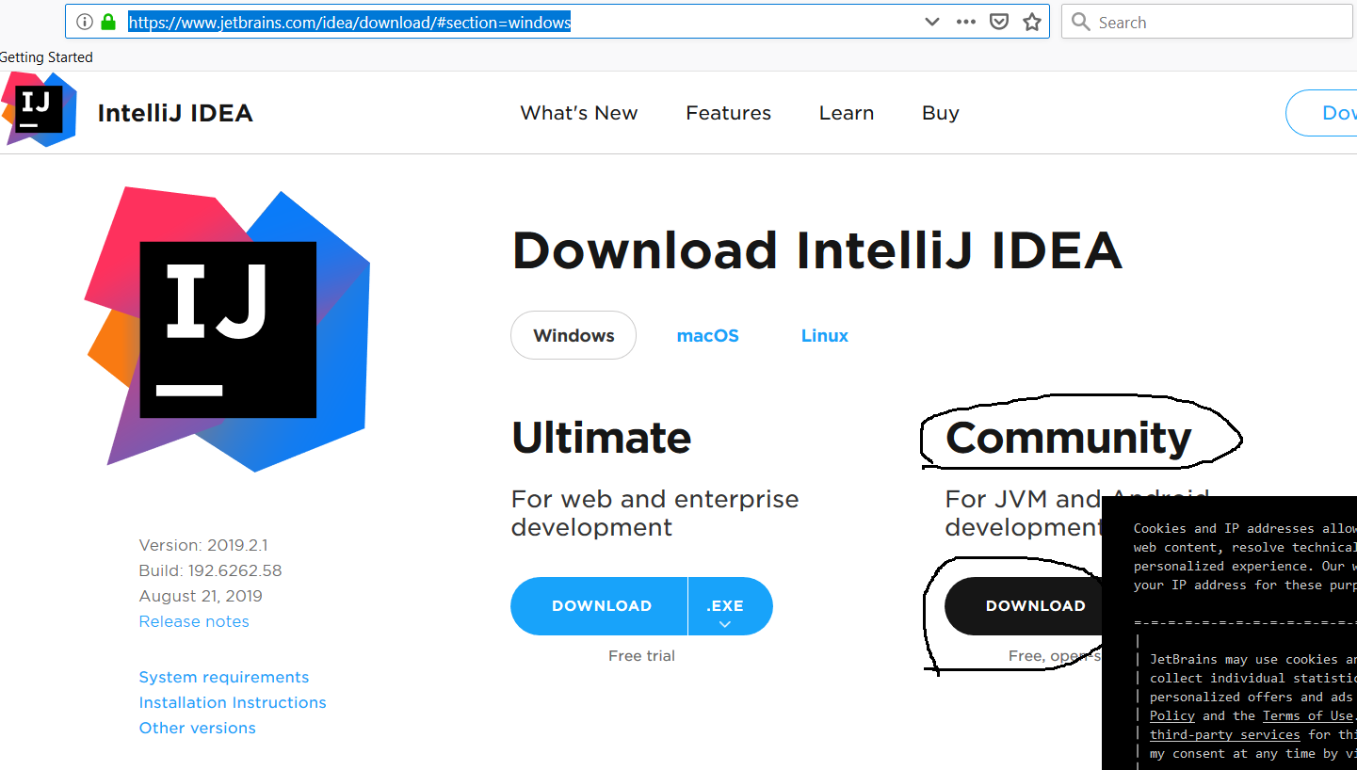Click the For web and enterprise development text

(654, 513)
